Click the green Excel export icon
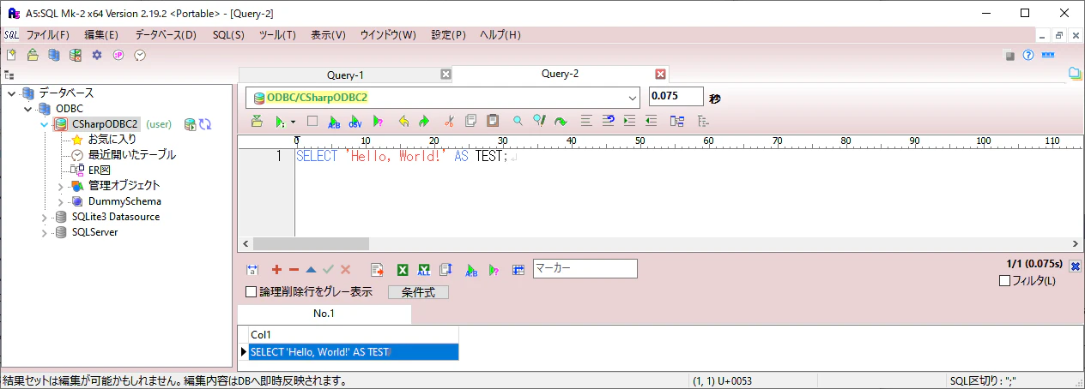Viewport: 1085px width, 389px height. click(402, 269)
